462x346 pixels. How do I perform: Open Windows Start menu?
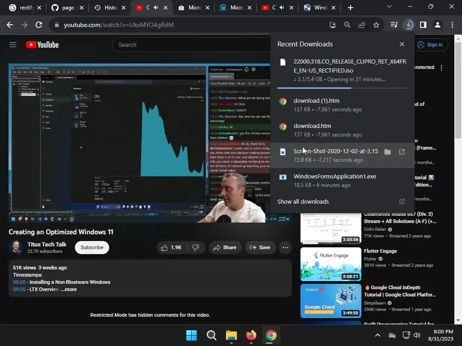click(191, 335)
